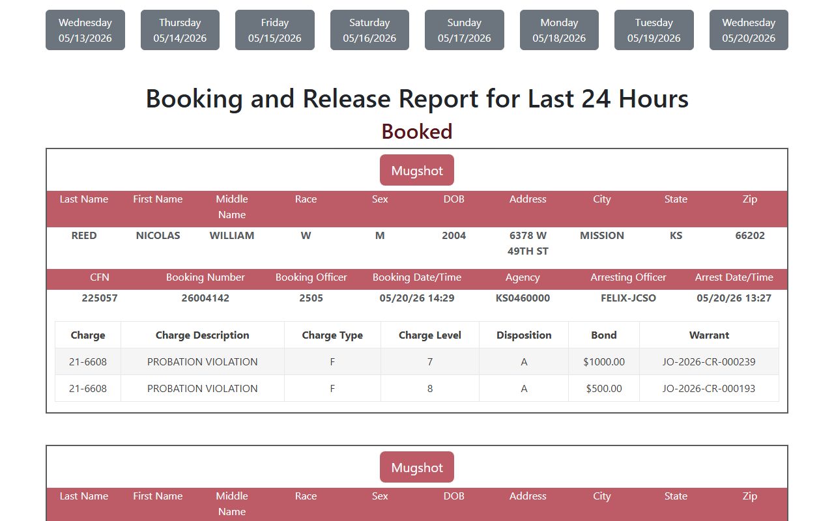The height and width of the screenshot is (521, 834).
Task: Select the first name NICOLAS
Action: pos(158,236)
